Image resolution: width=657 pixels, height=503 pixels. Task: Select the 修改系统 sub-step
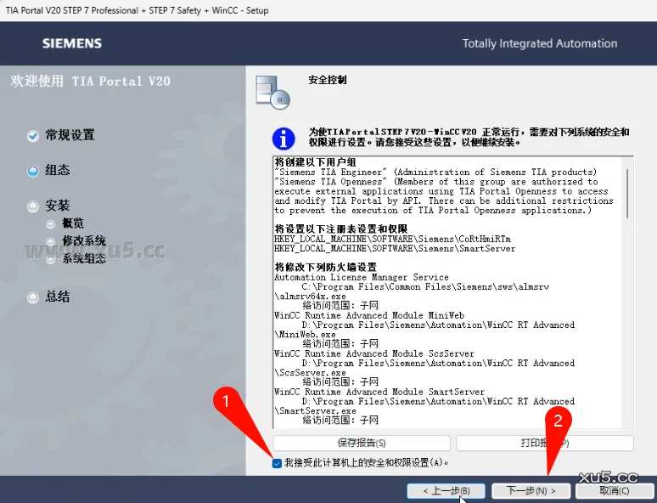(x=83, y=241)
